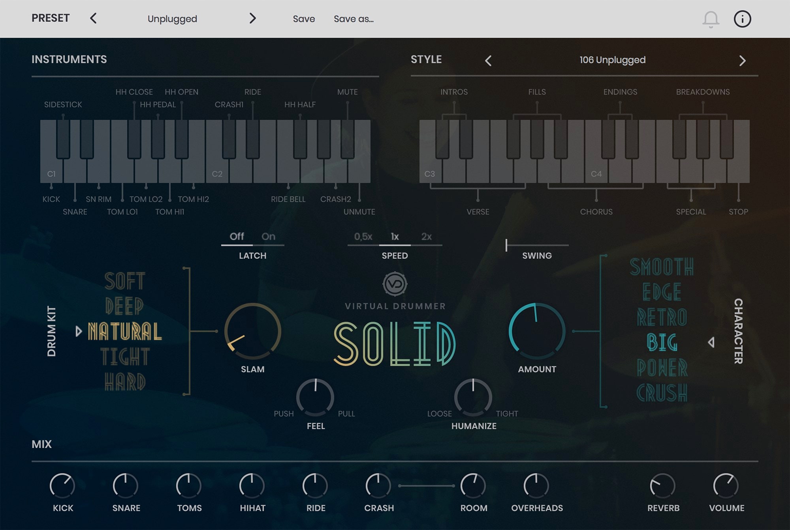Select 2x speed option
The height and width of the screenshot is (530, 790).
(427, 237)
